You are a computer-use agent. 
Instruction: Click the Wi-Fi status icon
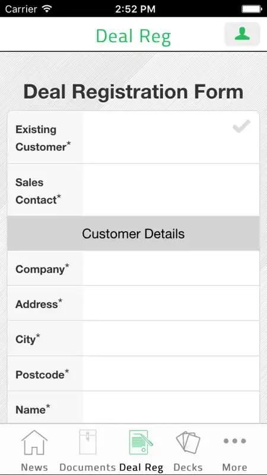pyautogui.click(x=47, y=8)
